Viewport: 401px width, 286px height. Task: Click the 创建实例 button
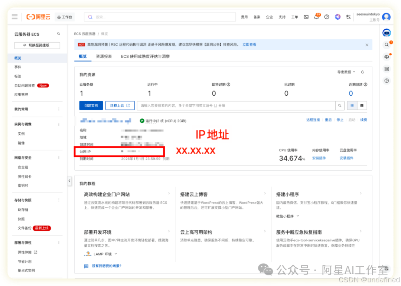(91, 106)
